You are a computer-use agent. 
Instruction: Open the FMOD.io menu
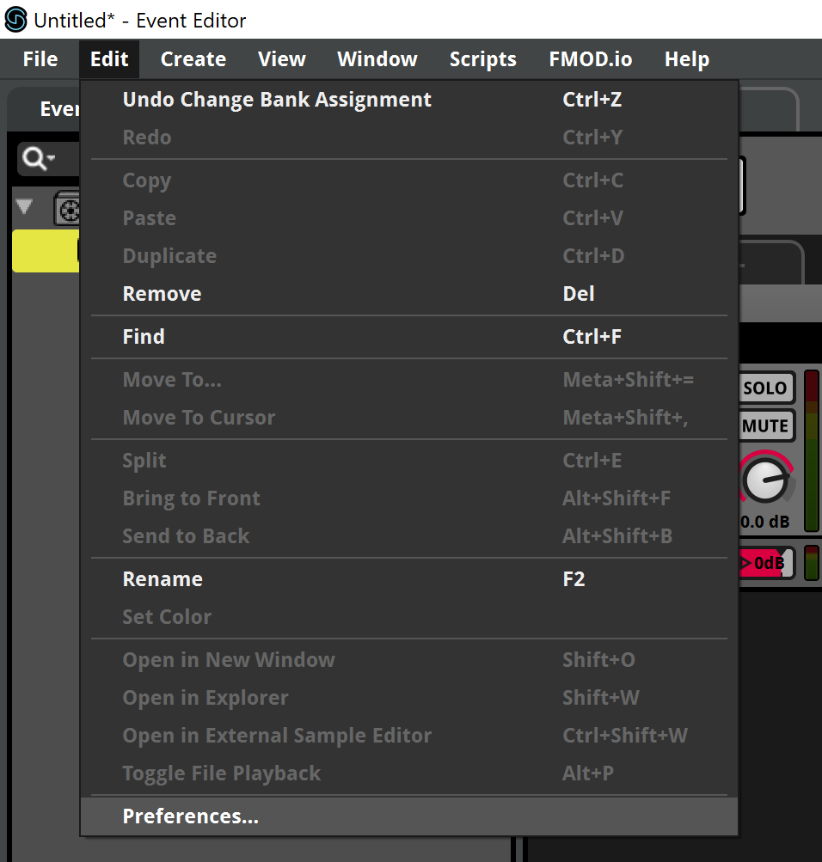tap(591, 58)
